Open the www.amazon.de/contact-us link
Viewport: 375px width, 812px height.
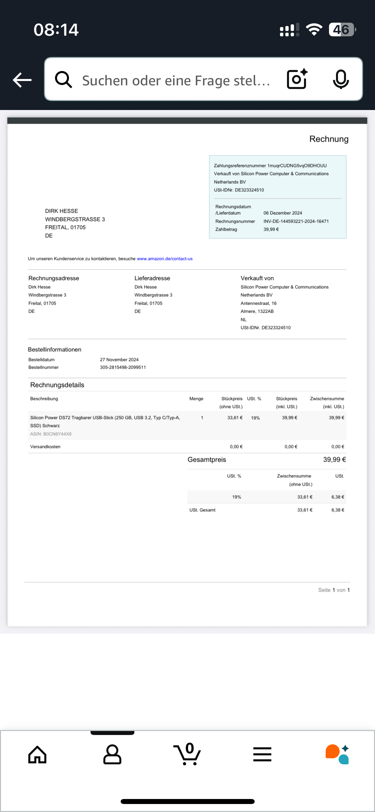click(165, 259)
